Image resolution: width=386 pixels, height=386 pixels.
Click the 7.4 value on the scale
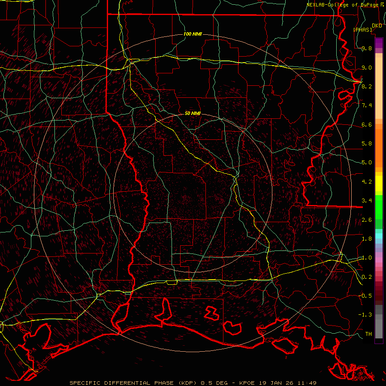pos(367,106)
